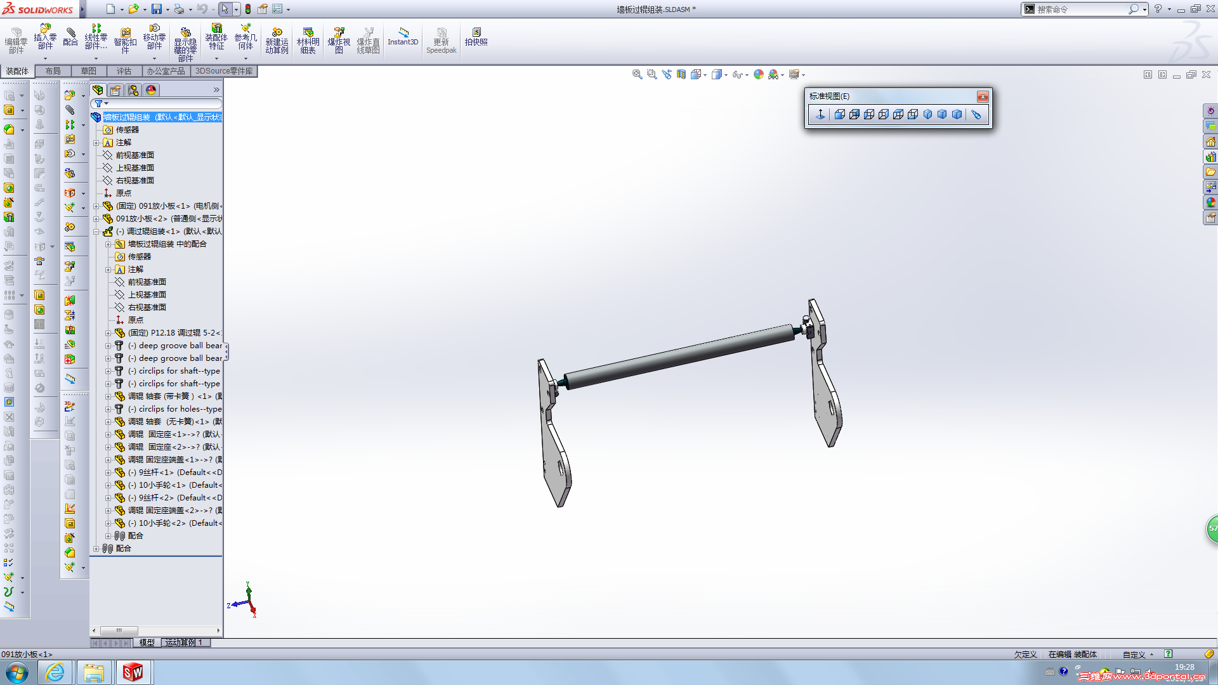Screen dimensions: 1218x685
Task: Select Front view in Standard Views toolbar
Action: point(839,114)
